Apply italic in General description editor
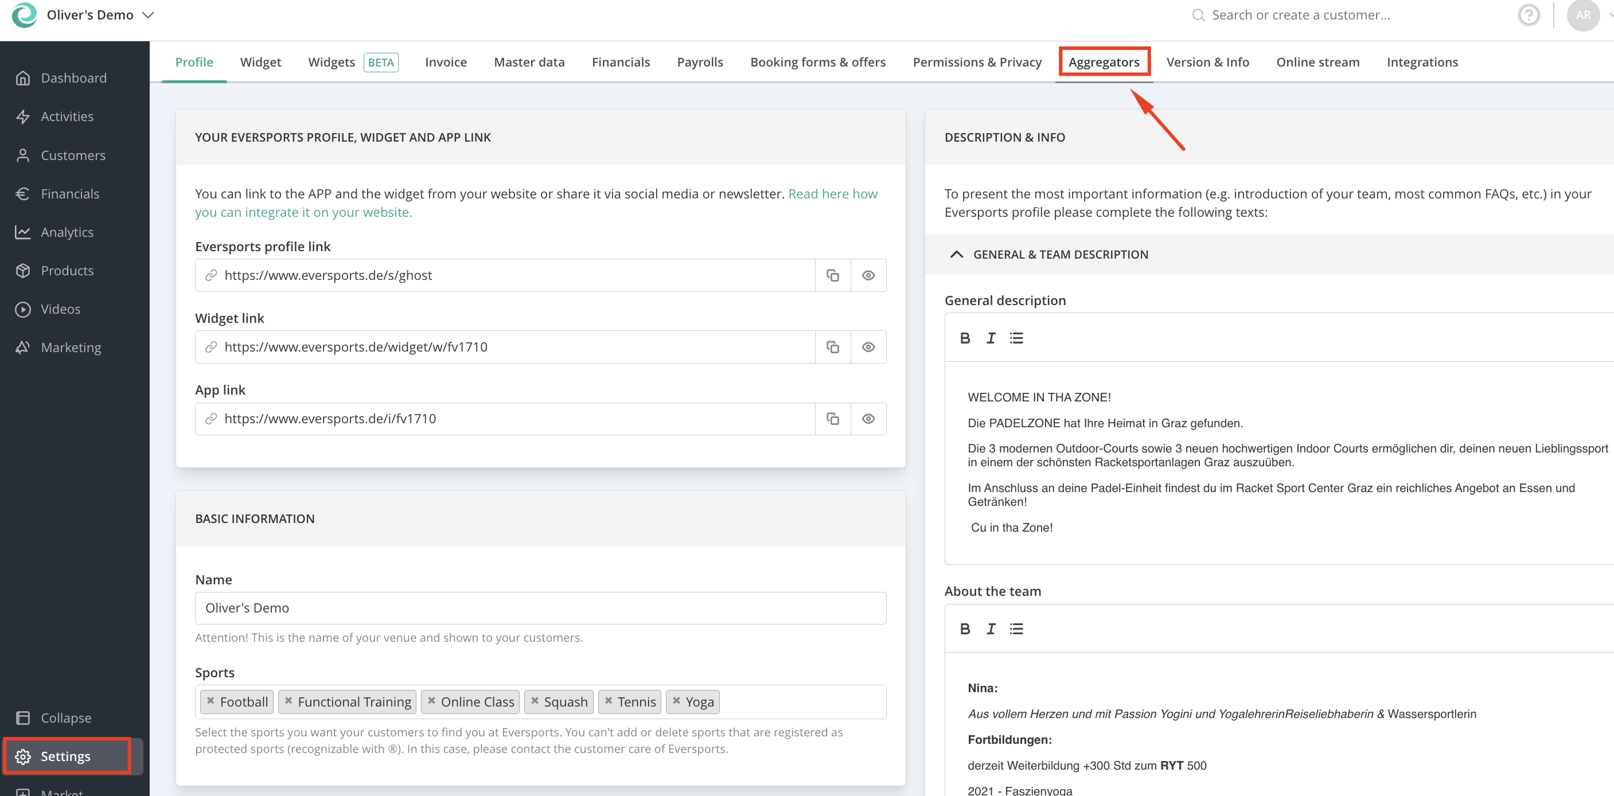 (991, 338)
